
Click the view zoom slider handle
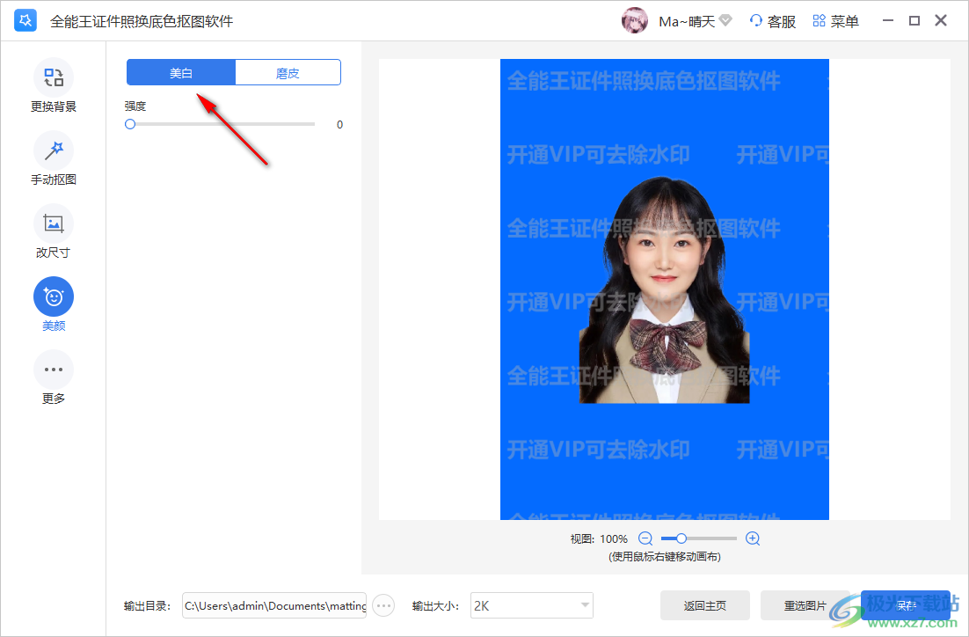tap(681, 538)
